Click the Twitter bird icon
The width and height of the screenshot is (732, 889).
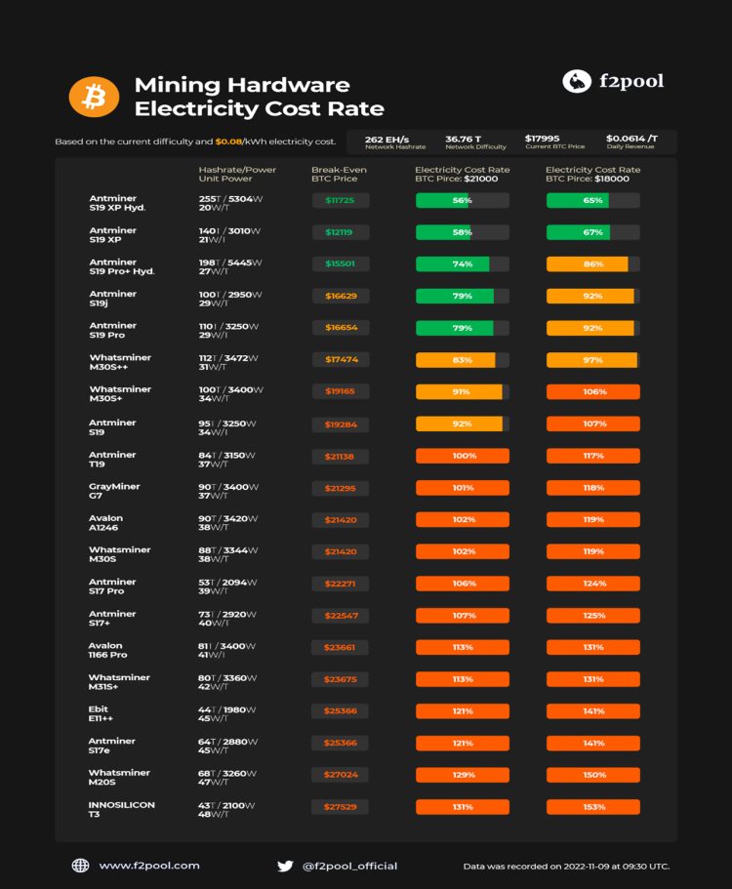click(285, 865)
